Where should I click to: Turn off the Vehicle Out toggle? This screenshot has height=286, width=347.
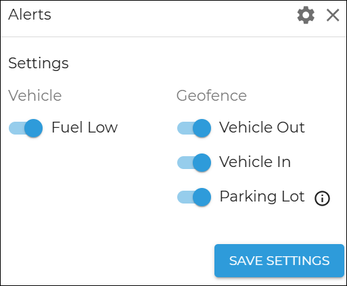pos(194,128)
